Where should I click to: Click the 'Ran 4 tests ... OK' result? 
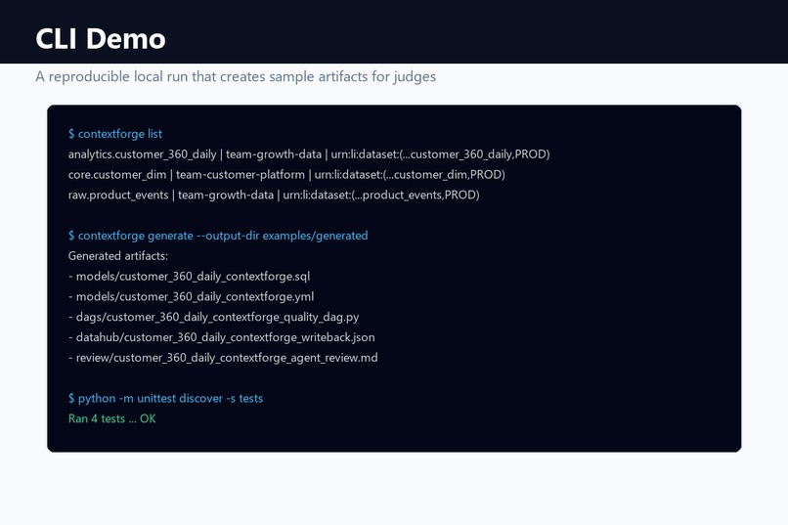(x=112, y=418)
